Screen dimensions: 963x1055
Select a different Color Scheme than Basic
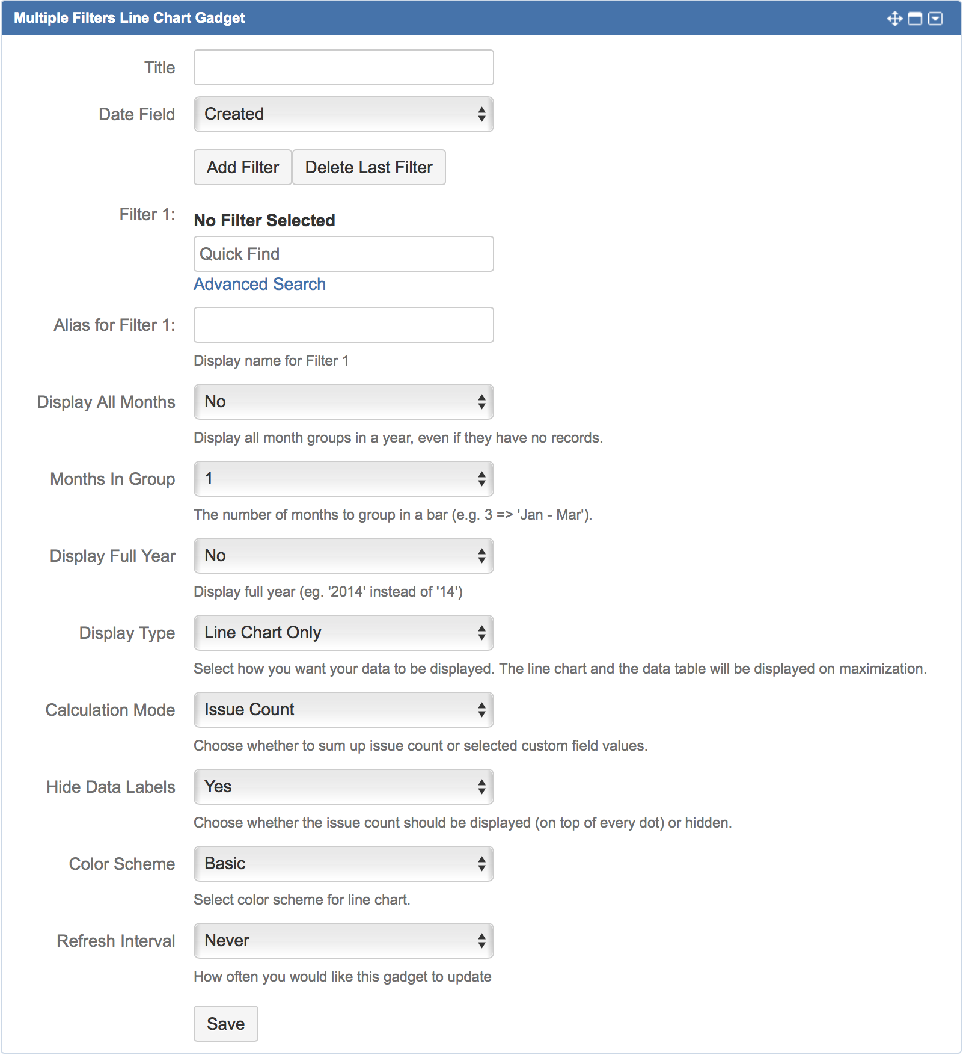(x=343, y=864)
